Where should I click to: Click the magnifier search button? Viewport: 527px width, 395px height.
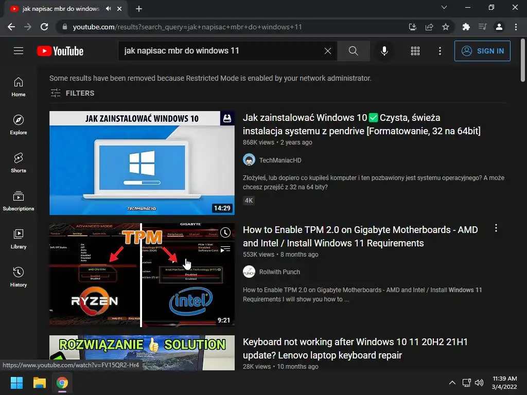(x=354, y=51)
